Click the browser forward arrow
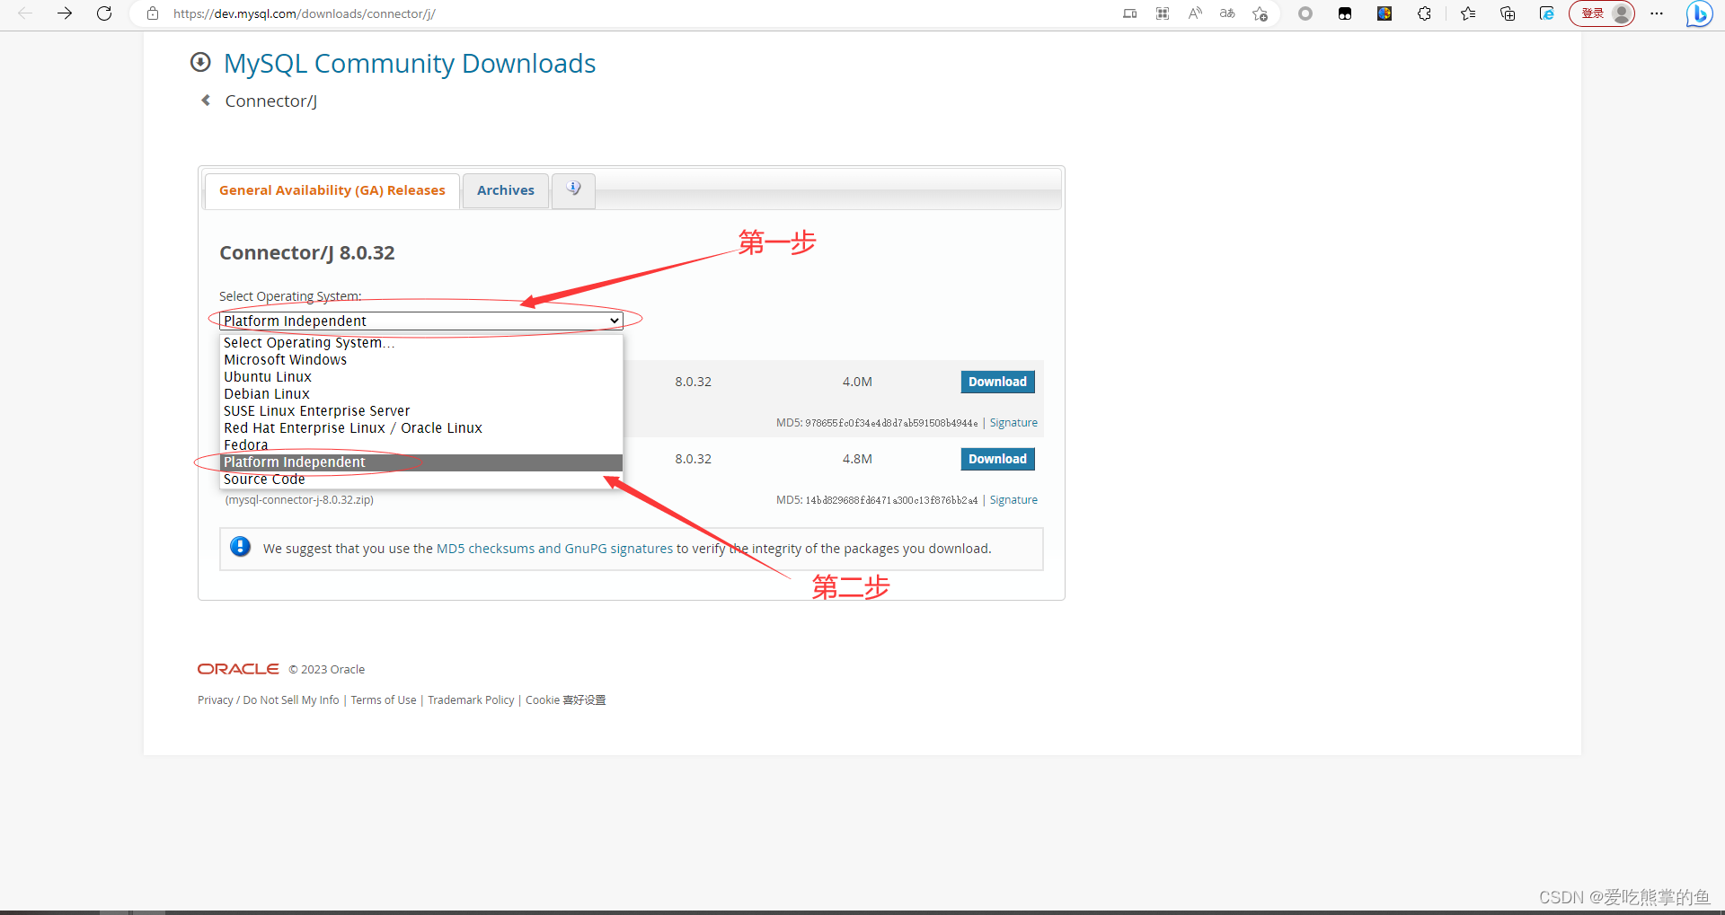The width and height of the screenshot is (1725, 915). pyautogui.click(x=65, y=13)
